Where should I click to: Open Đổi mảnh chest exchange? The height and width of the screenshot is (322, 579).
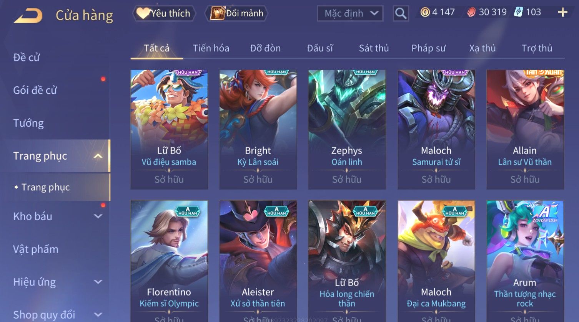click(x=237, y=13)
